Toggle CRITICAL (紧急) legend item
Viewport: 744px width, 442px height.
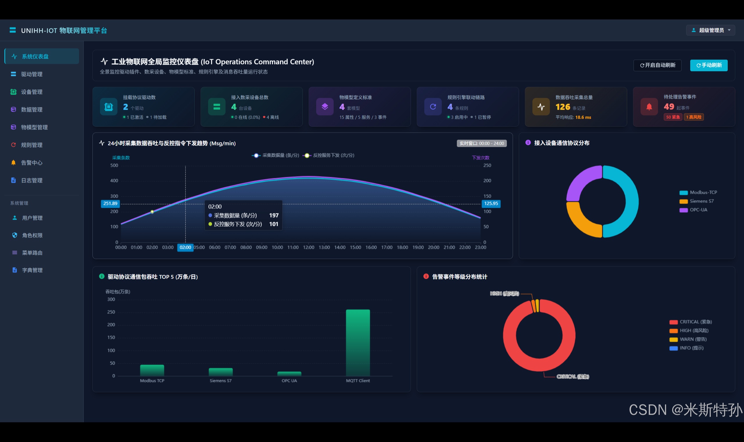(691, 322)
